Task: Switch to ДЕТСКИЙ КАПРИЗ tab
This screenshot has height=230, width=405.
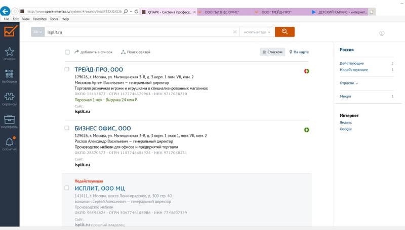Action: coord(339,12)
